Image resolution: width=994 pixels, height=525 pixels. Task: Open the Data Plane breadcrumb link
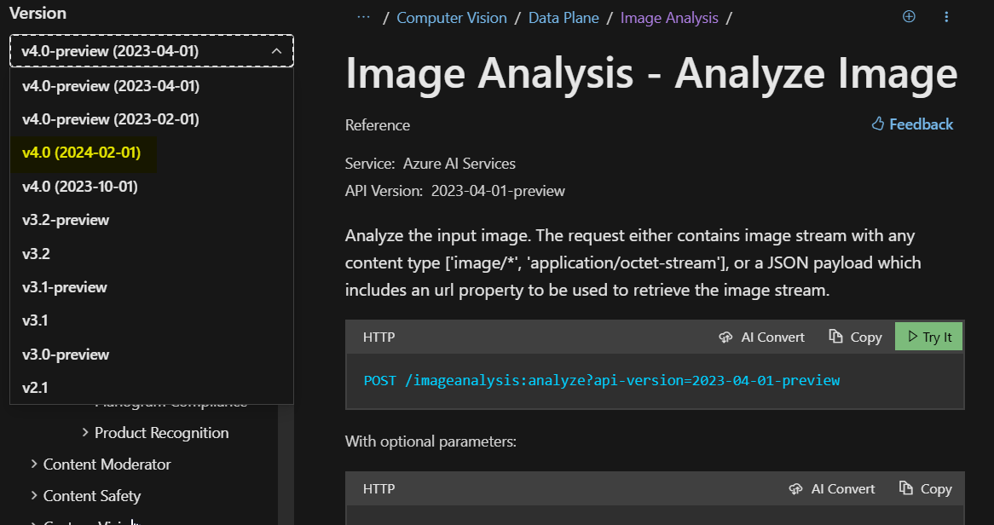point(563,17)
